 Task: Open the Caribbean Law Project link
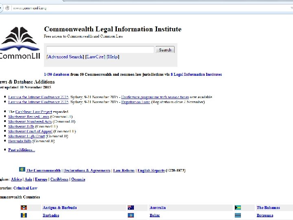coord(34,112)
